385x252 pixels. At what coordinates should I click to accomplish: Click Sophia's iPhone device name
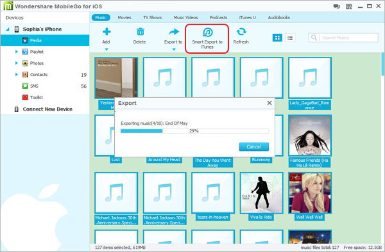(42, 29)
